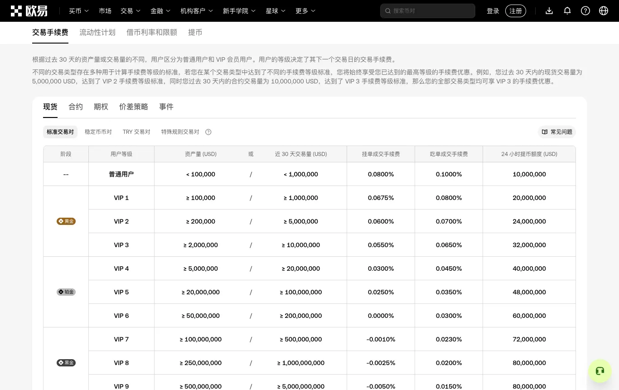The width and height of the screenshot is (619, 390).
Task: Open the download app icon
Action: (549, 10)
